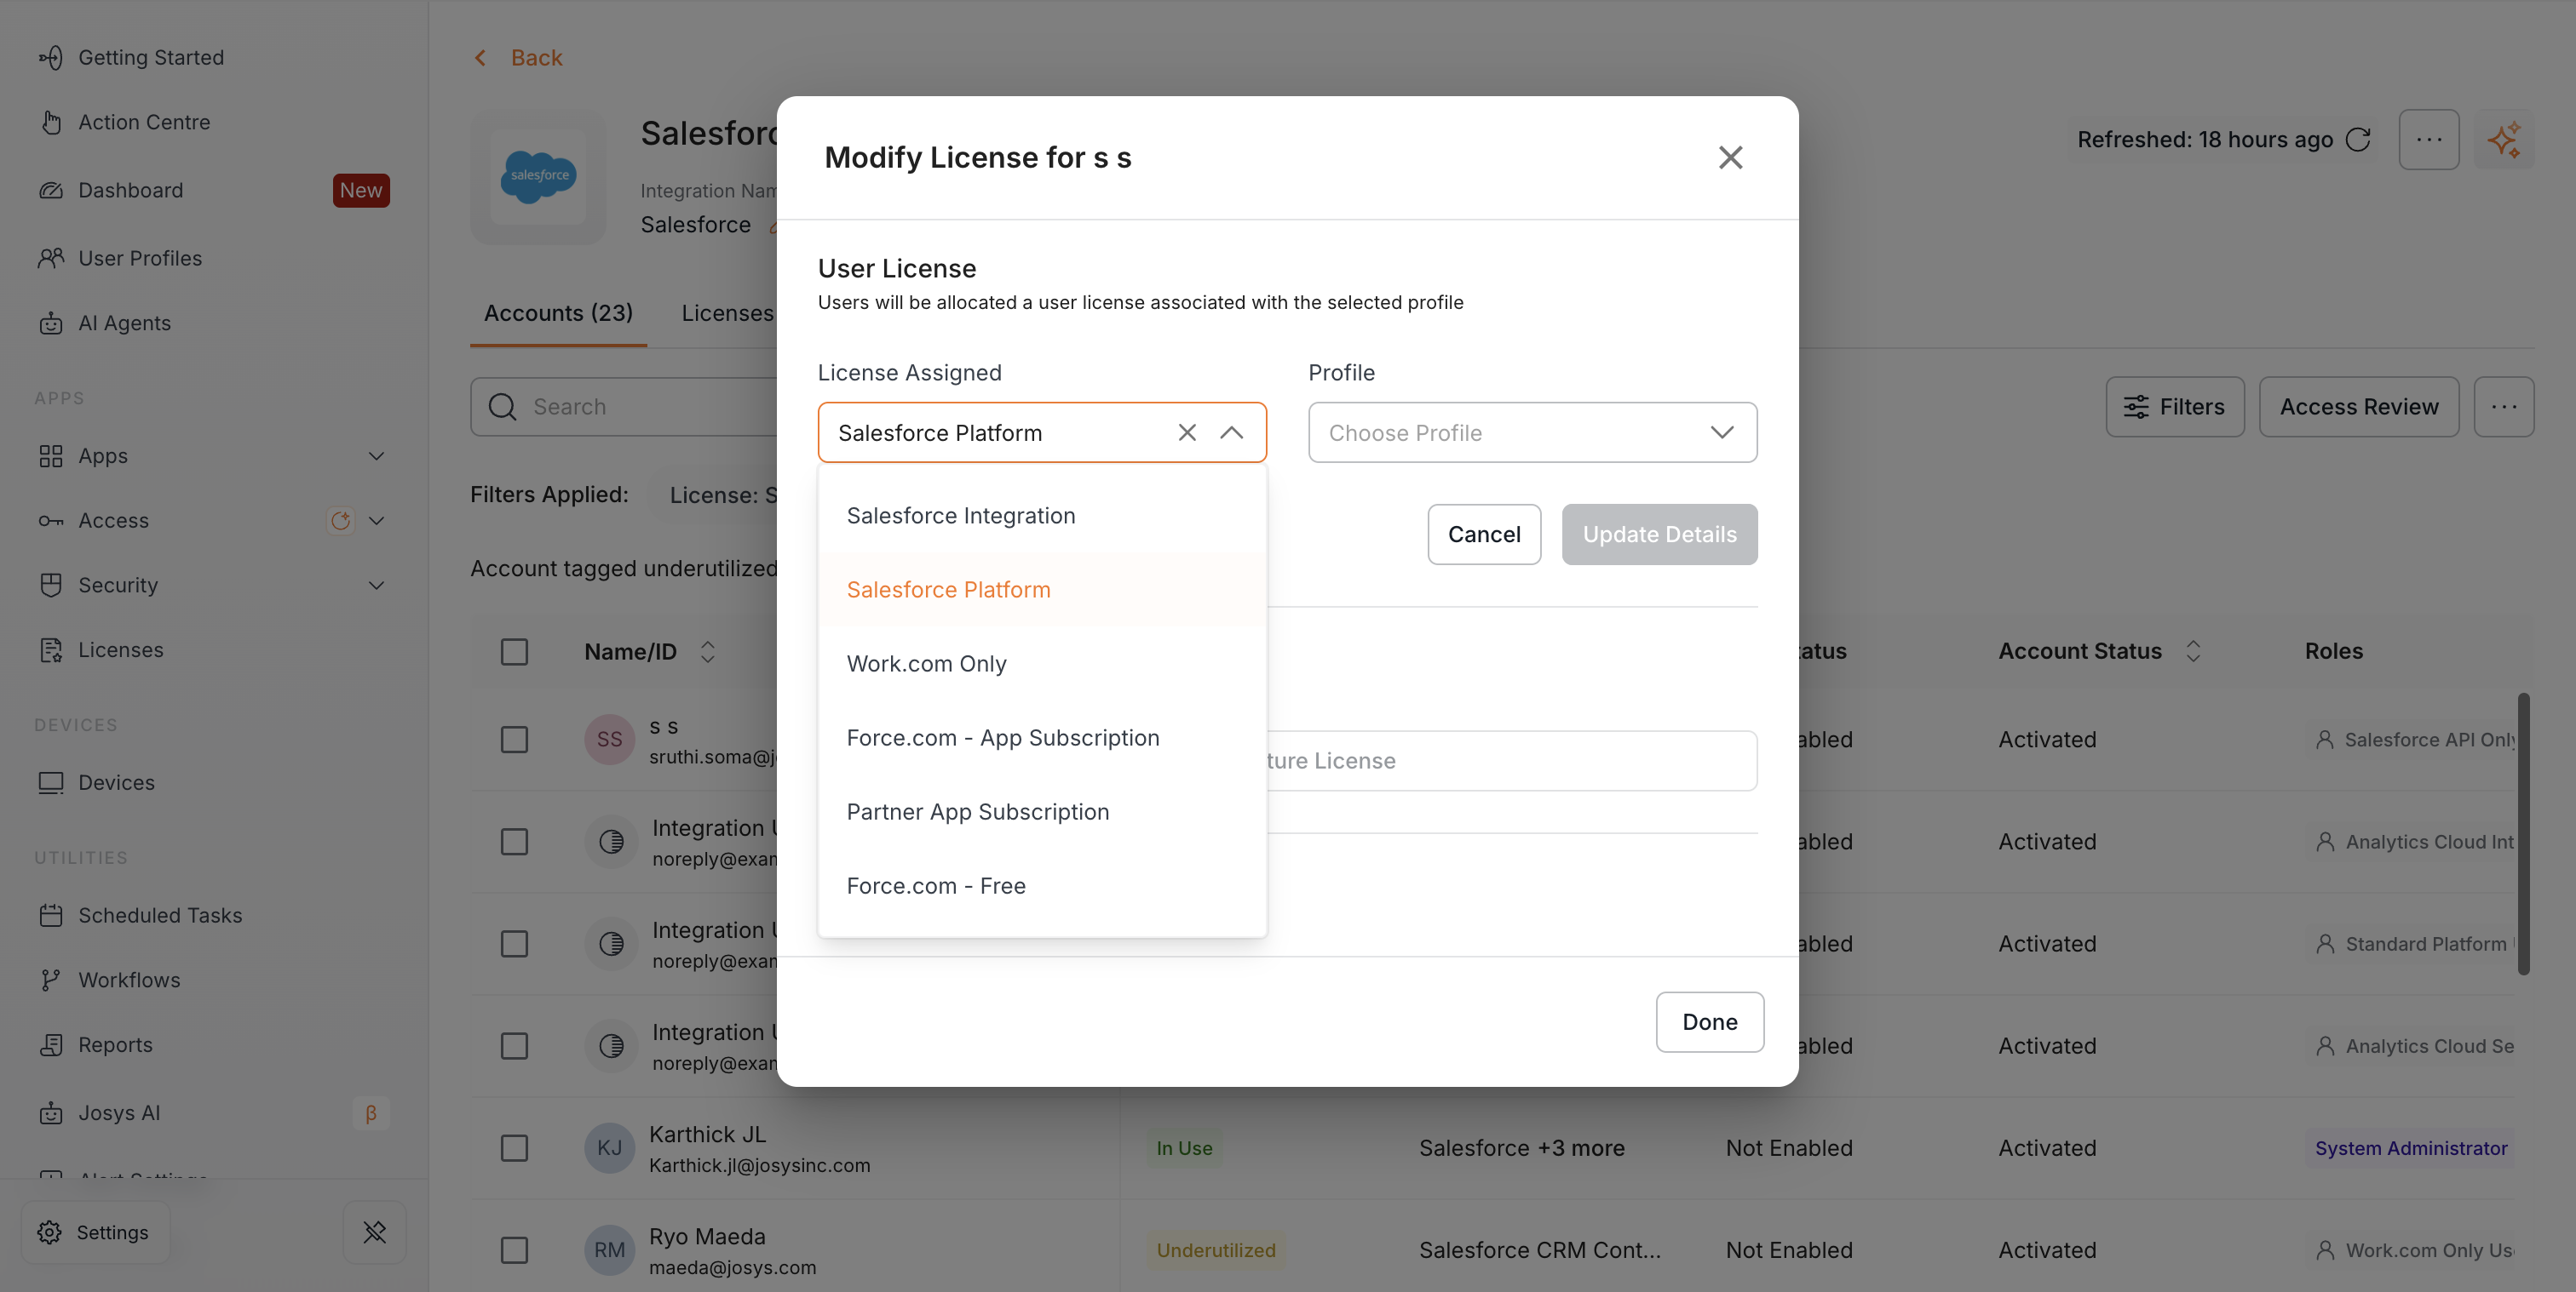This screenshot has height=1292, width=2576.
Task: Click the SS user avatar
Action: [609, 740]
